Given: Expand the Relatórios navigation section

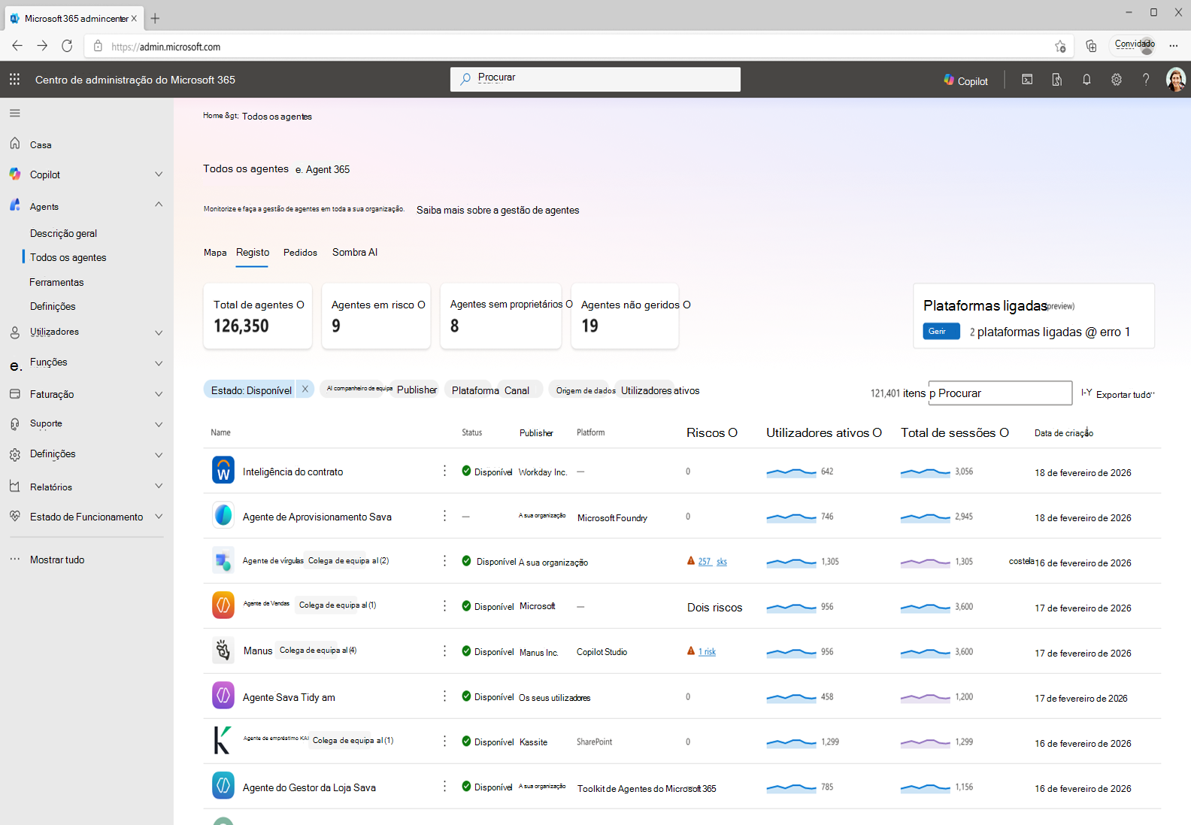Looking at the screenshot, I should point(159,486).
